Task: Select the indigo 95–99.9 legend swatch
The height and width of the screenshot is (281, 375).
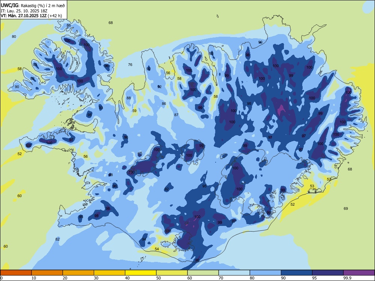Action: coord(328,273)
